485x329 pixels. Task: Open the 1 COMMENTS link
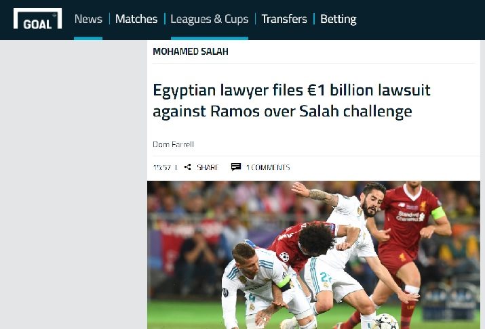(268, 167)
